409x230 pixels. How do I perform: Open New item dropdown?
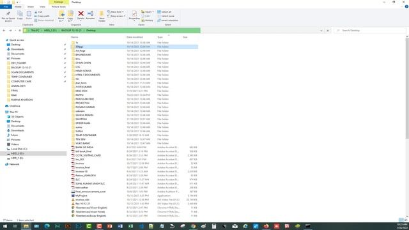click(116, 12)
